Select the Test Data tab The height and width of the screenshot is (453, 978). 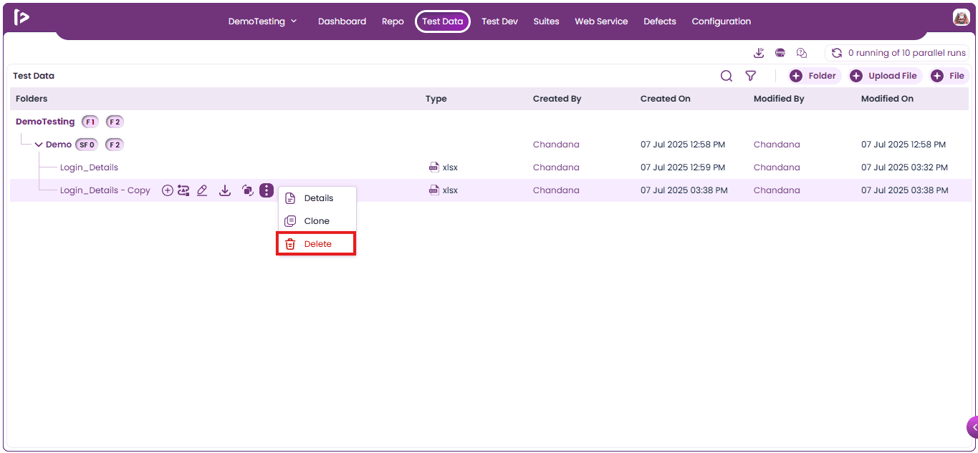[443, 21]
